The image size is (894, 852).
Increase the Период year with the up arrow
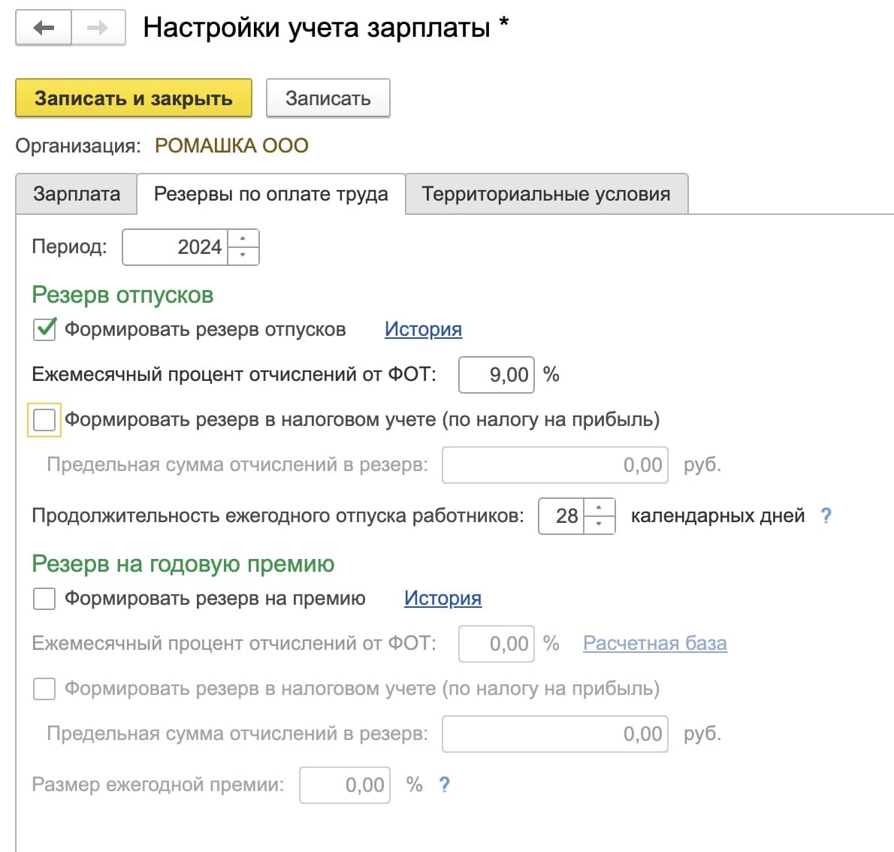pyautogui.click(x=243, y=239)
